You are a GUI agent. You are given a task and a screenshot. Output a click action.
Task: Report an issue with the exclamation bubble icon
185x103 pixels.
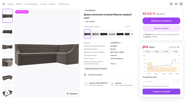pos(181,4)
